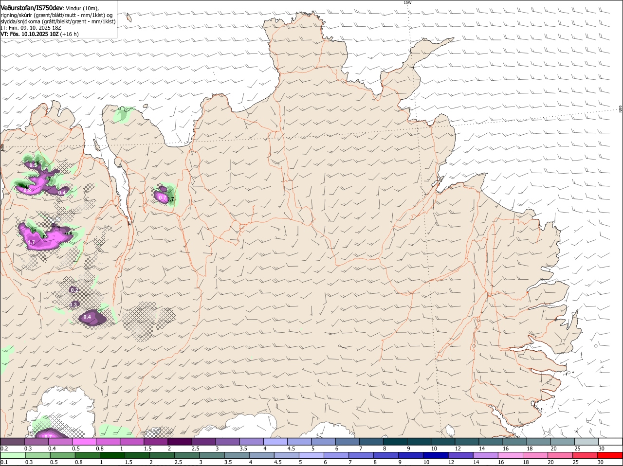Click the 1.7 precipitation value on the map
623x466 pixels.
pos(31,242)
